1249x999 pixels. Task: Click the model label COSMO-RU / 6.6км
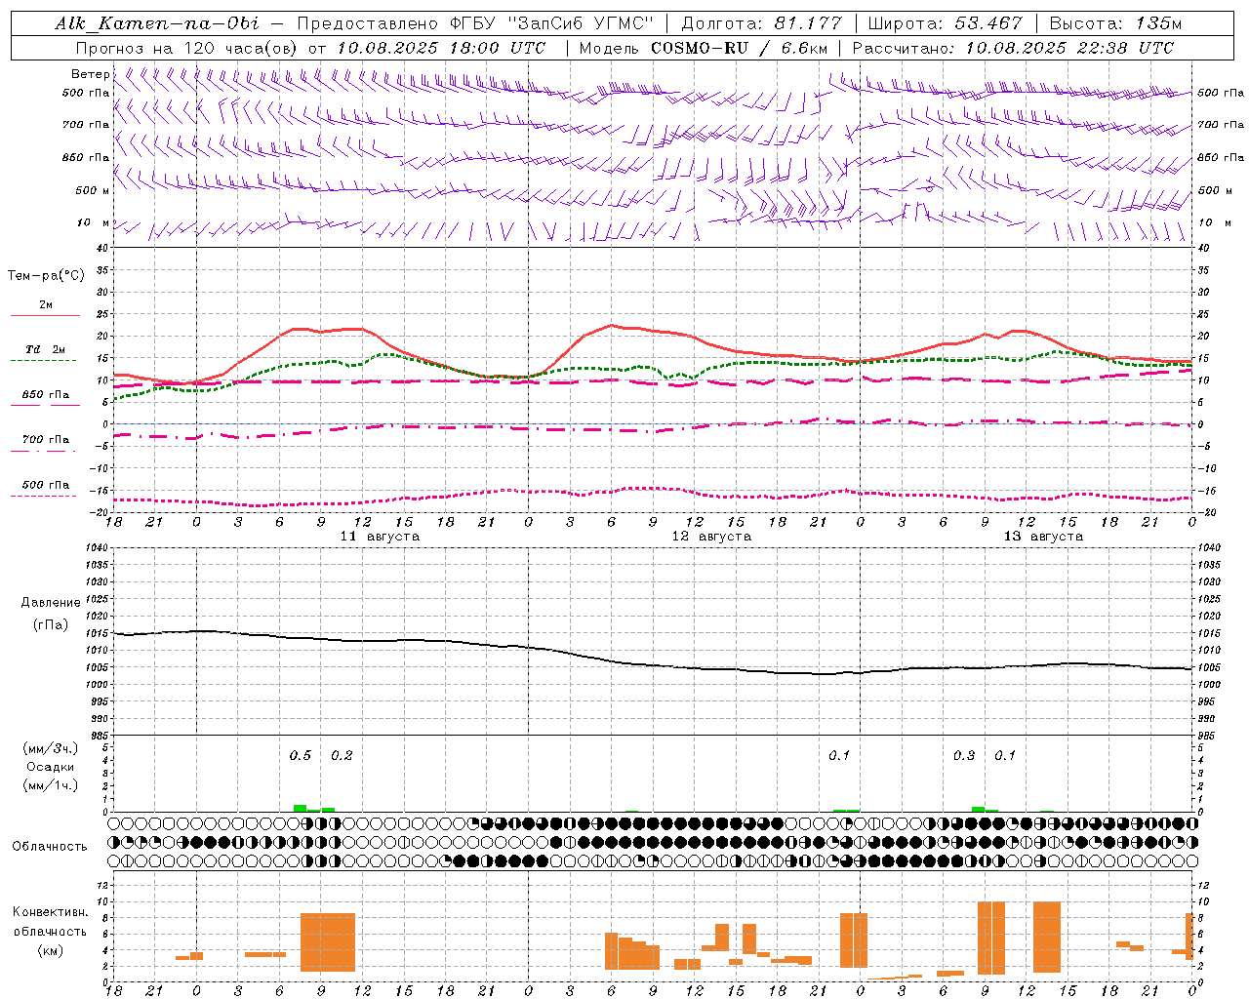point(739,48)
